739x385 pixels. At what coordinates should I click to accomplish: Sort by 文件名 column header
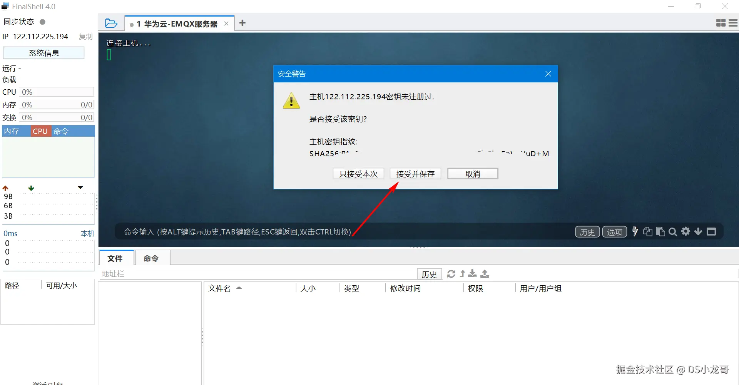tap(249, 288)
